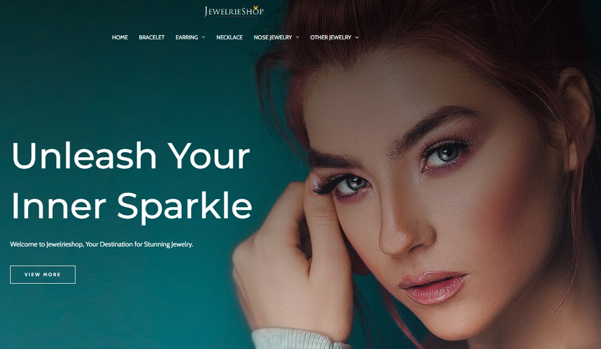Expand the Other Jewelry dropdown chevron
This screenshot has height=349, width=601.
[357, 37]
